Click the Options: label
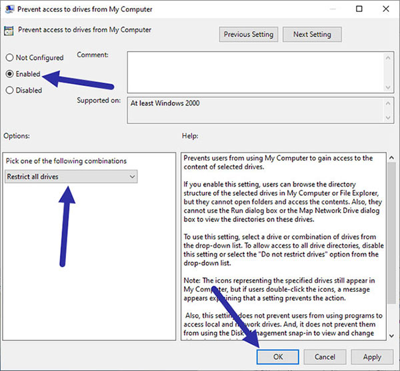The width and height of the screenshot is (400, 371). click(x=17, y=136)
